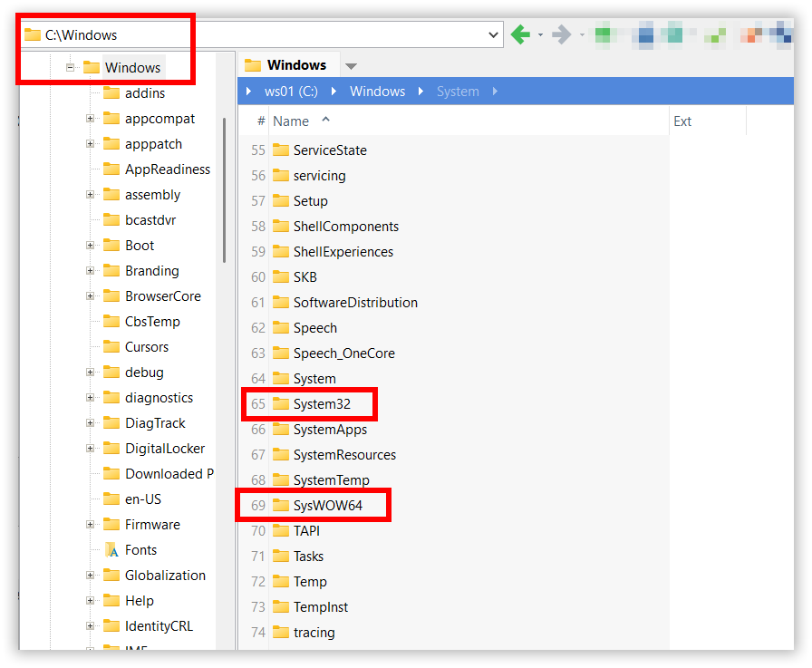The width and height of the screenshot is (812, 668).
Task: Click the TAPI folder icon
Action: pos(281,531)
